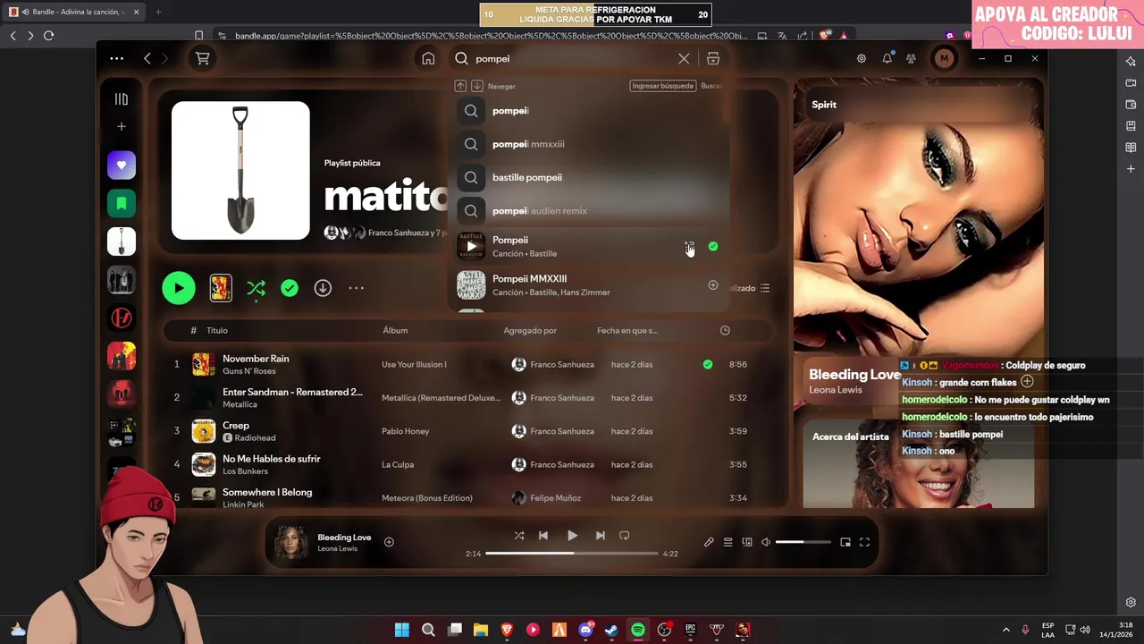Reload the browser page
This screenshot has height=644, width=1144.
pyautogui.click(x=48, y=36)
